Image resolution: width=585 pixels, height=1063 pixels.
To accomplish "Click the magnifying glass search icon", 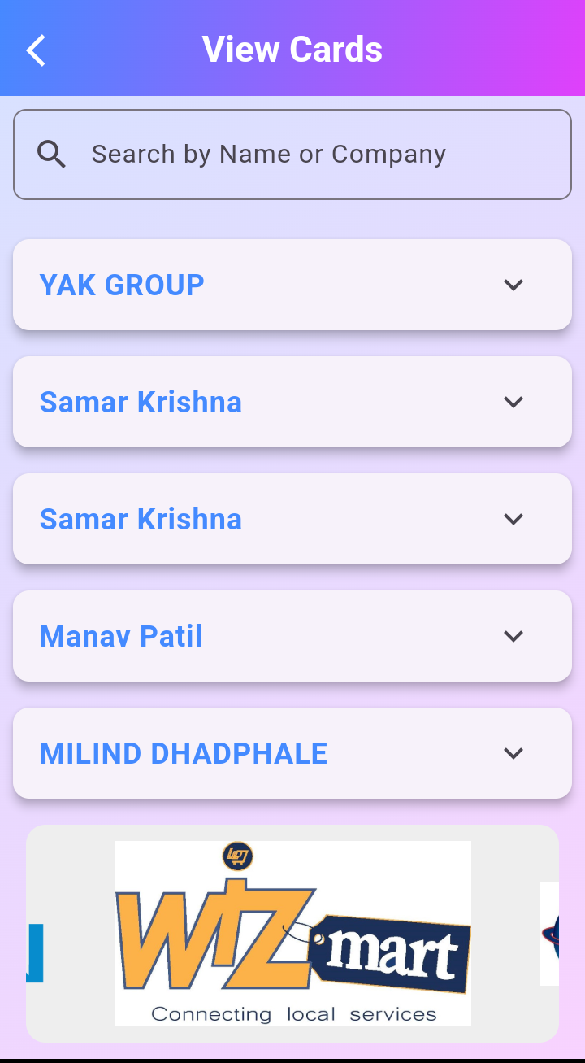I will tap(52, 154).
